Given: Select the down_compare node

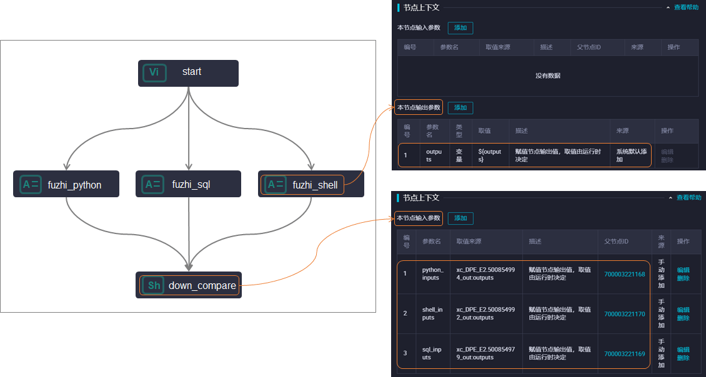Looking at the screenshot, I should [x=189, y=285].
